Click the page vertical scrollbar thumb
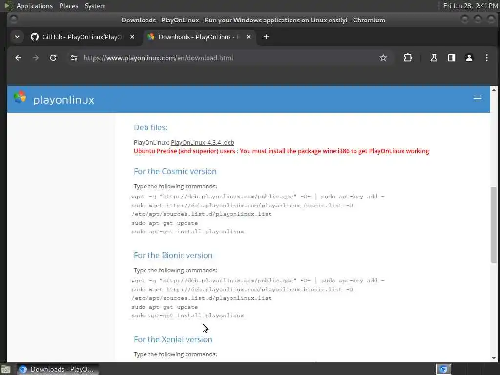This screenshot has width=500, height=375. point(494,225)
